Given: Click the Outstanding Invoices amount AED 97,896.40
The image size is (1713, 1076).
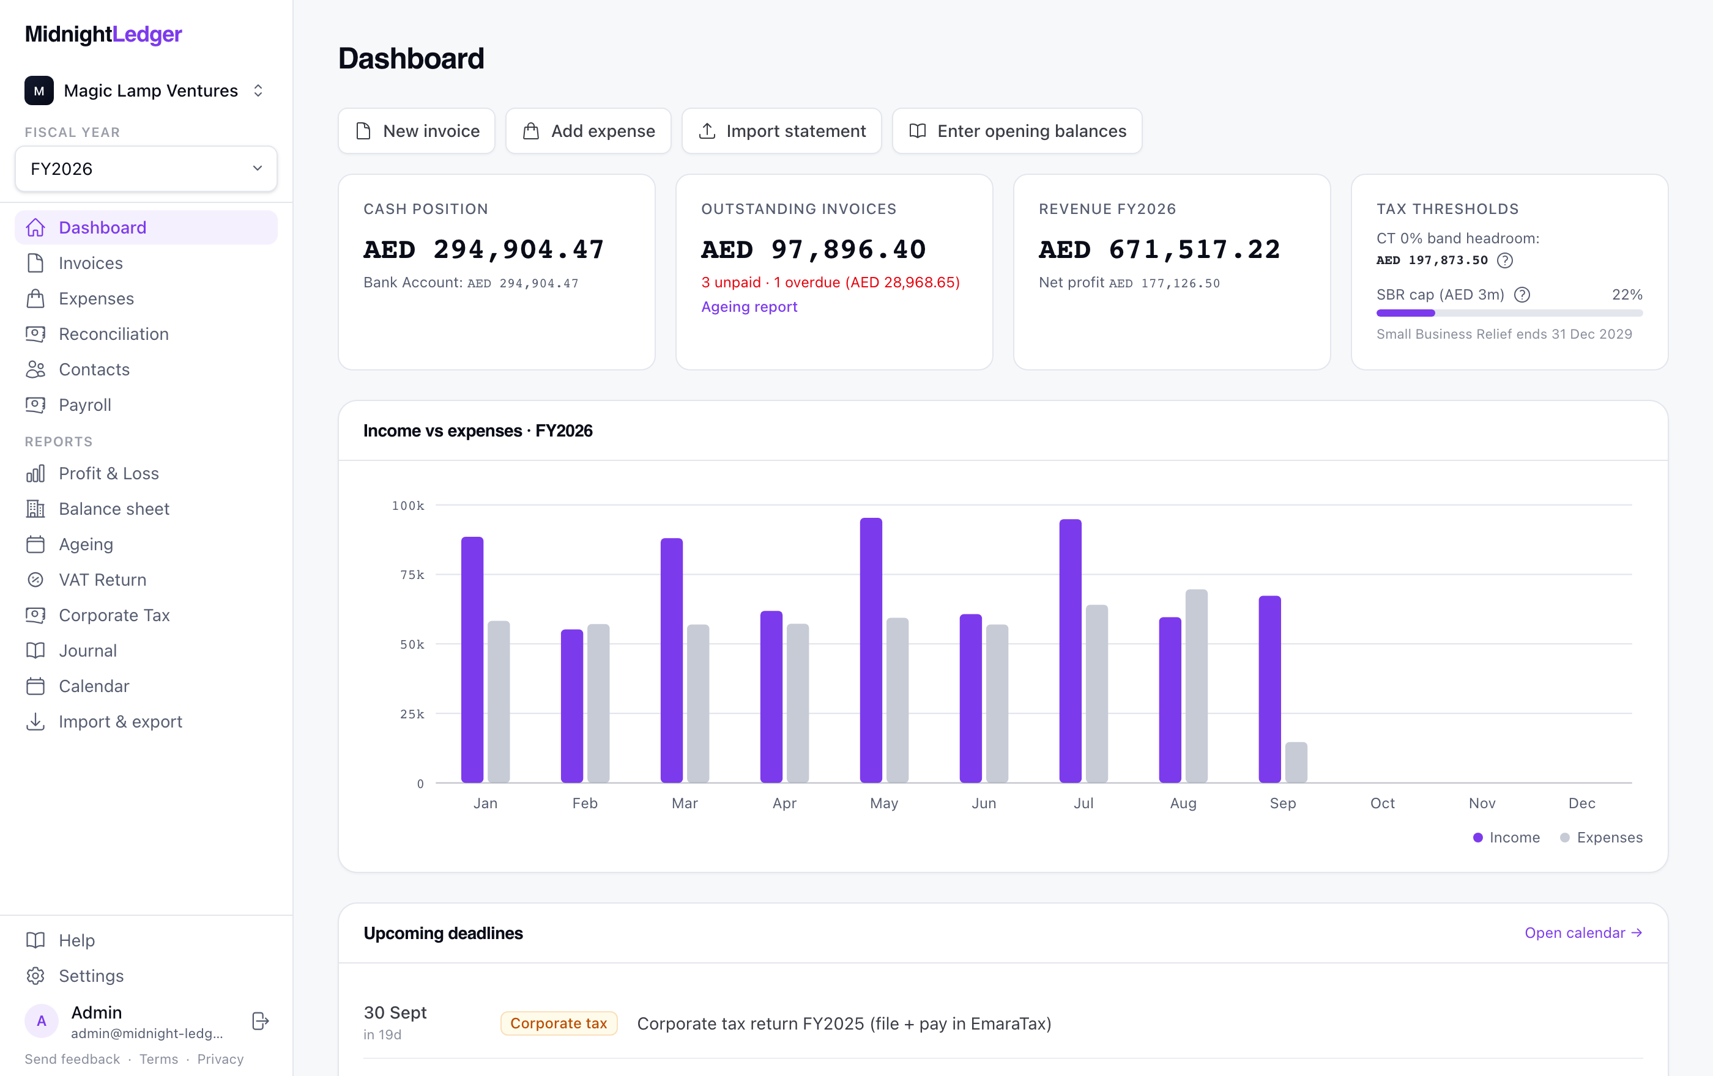Looking at the screenshot, I should (814, 250).
